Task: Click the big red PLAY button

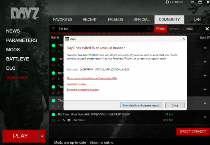Action: click(x=20, y=136)
